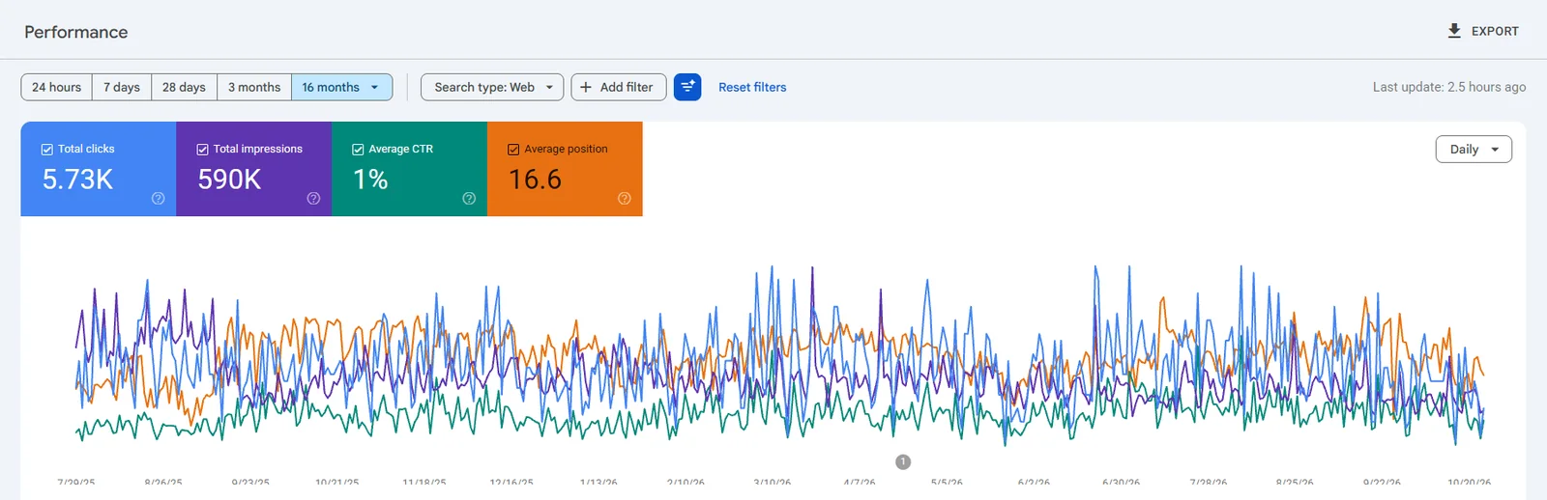The height and width of the screenshot is (500, 1547).
Task: Open the Search type: Web dropdown
Action: 492,87
